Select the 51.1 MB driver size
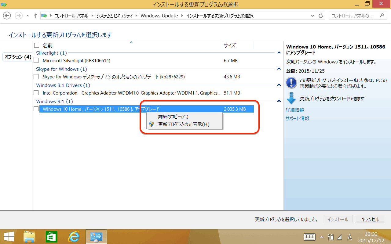 (x=232, y=93)
